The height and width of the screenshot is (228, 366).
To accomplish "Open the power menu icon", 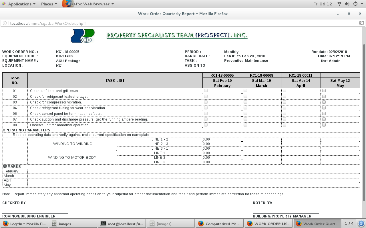I will point(355,4).
